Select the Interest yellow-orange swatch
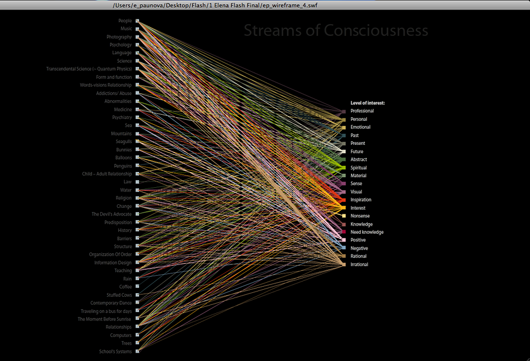 pos(344,208)
